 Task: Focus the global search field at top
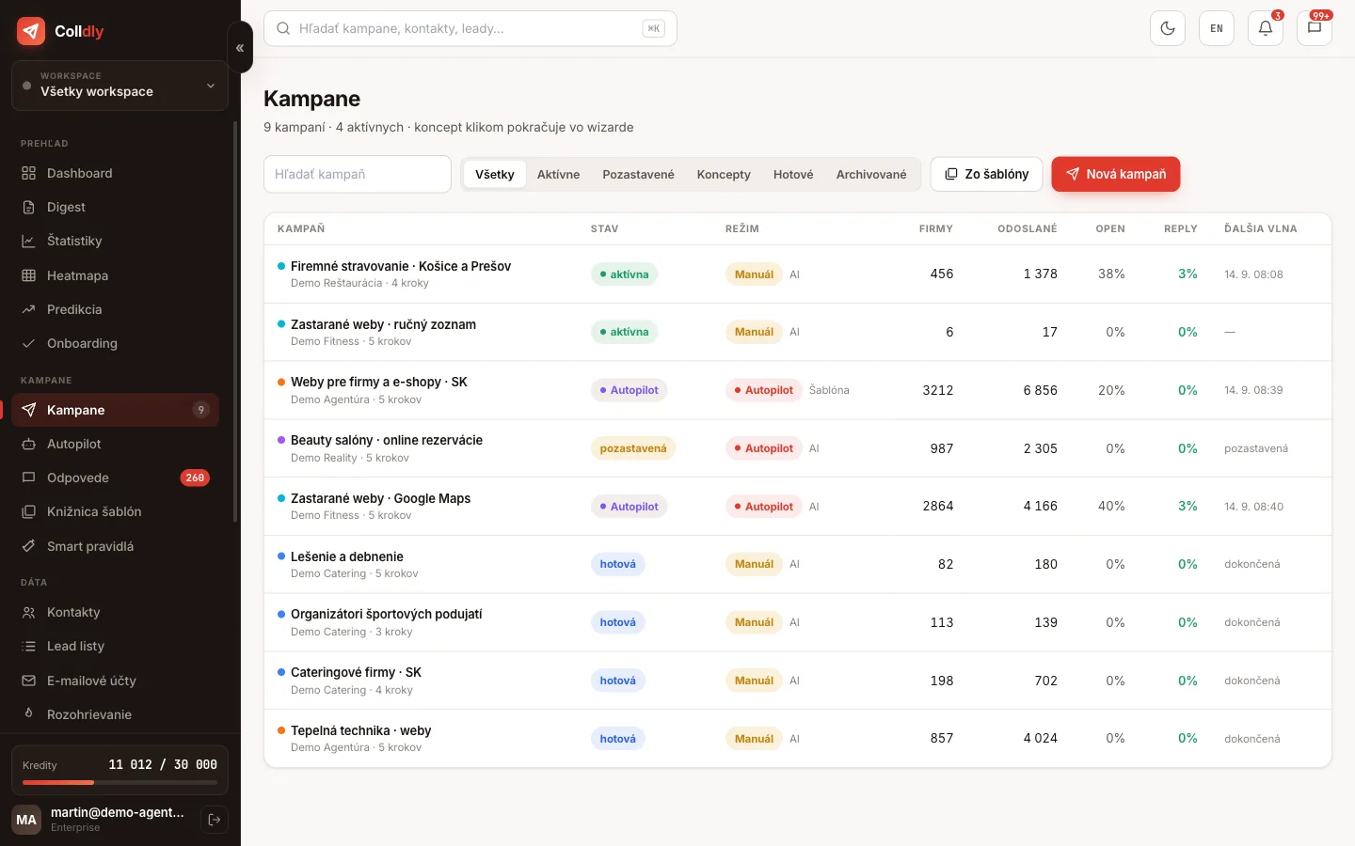[x=470, y=28]
